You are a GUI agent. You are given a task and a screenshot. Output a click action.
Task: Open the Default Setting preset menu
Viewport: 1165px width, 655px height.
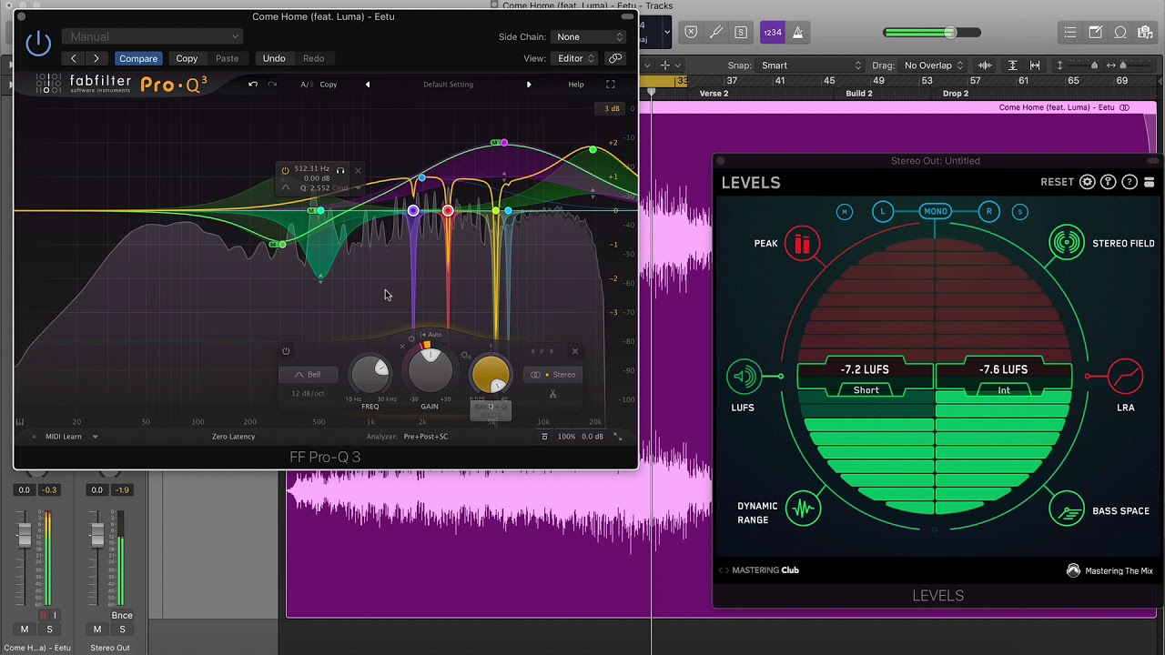(x=448, y=85)
